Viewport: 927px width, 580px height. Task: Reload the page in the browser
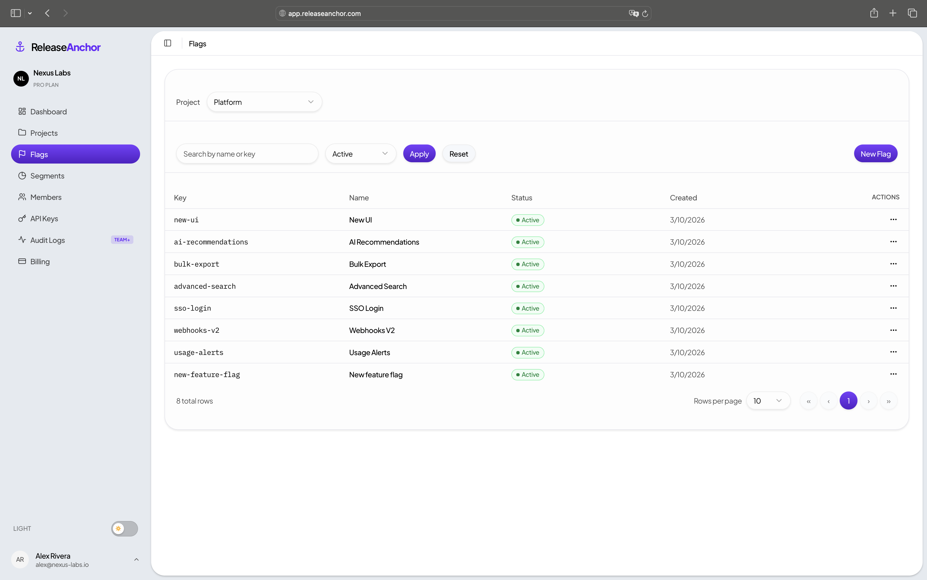(645, 13)
